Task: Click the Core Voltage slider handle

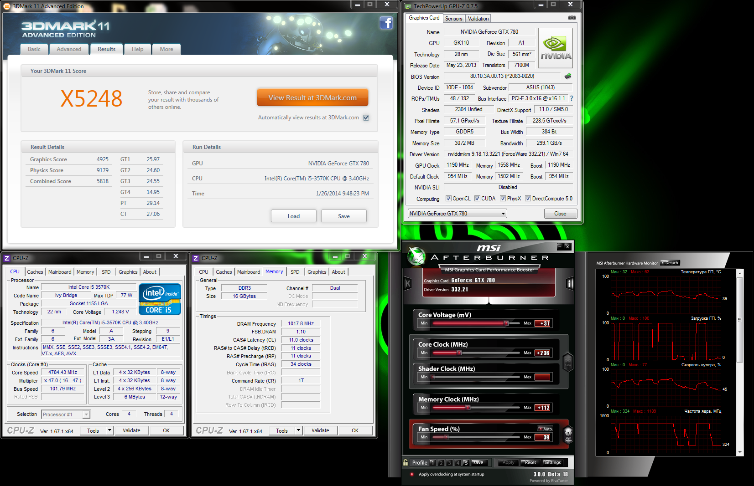Action: pos(506,323)
